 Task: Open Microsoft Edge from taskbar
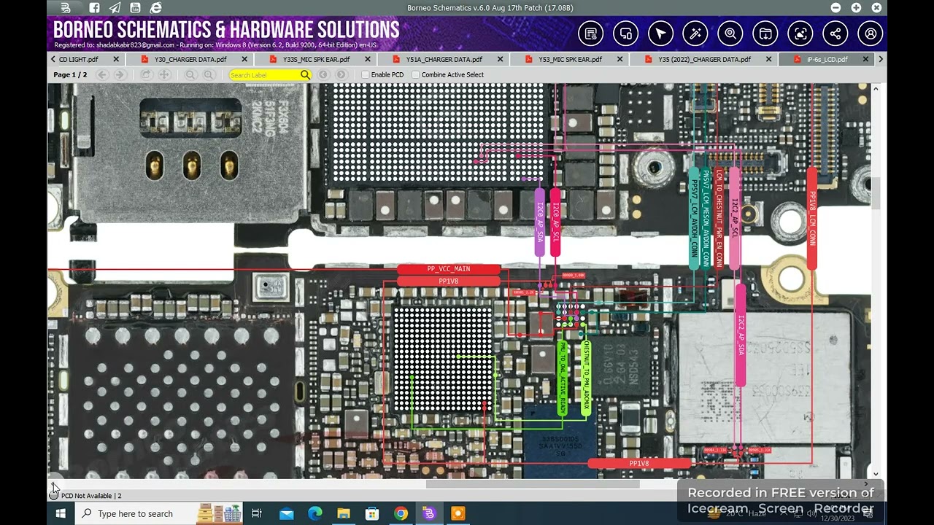coord(314,513)
